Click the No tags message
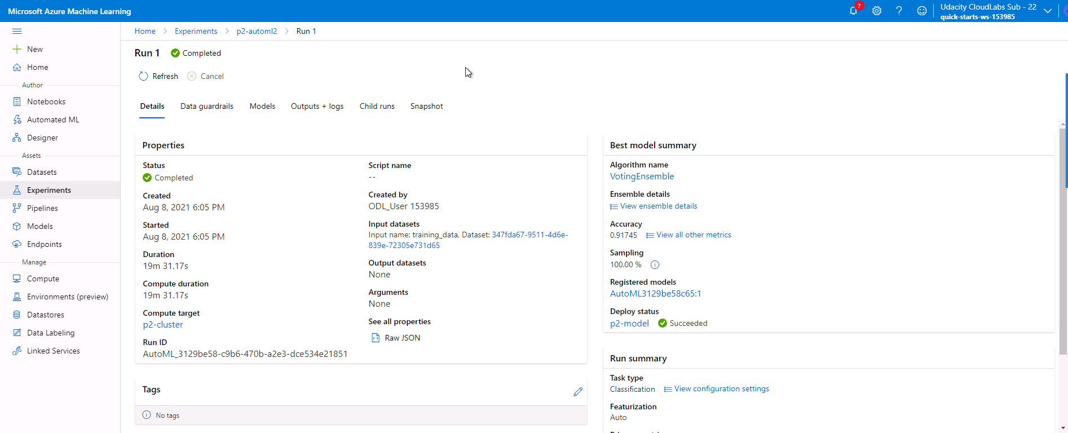 coord(167,416)
